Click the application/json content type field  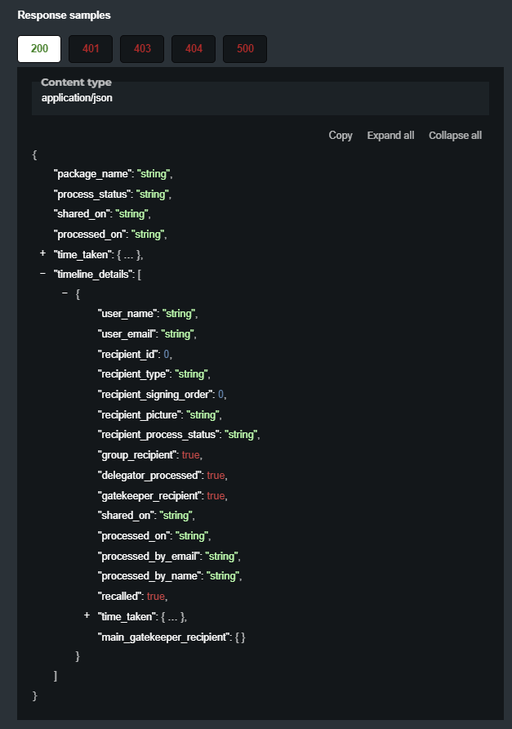(x=78, y=98)
